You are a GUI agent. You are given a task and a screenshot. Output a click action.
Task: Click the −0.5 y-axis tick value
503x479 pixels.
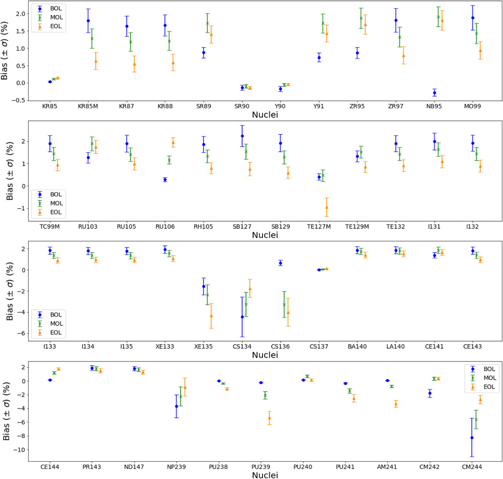pyautogui.click(x=18, y=101)
